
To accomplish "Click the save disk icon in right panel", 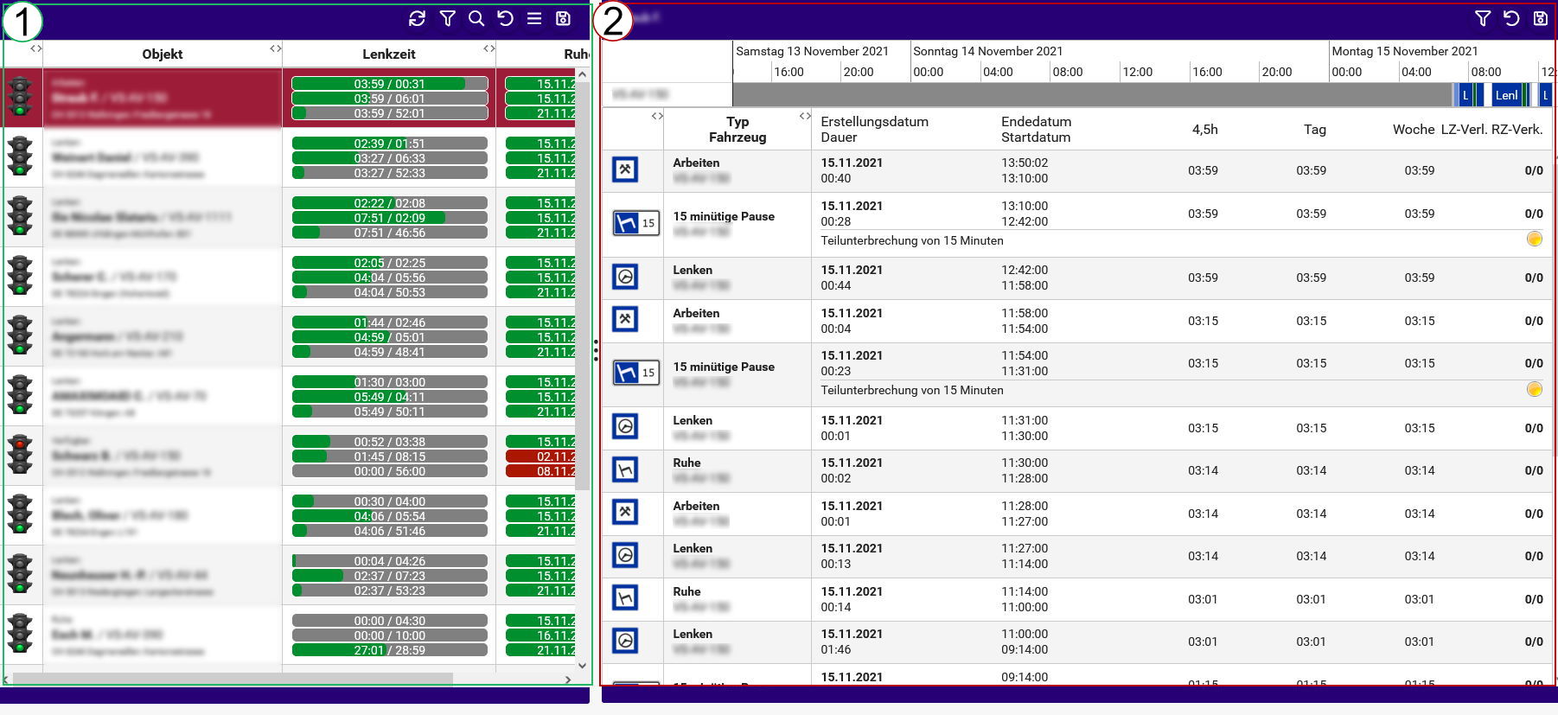I will pos(1541,18).
